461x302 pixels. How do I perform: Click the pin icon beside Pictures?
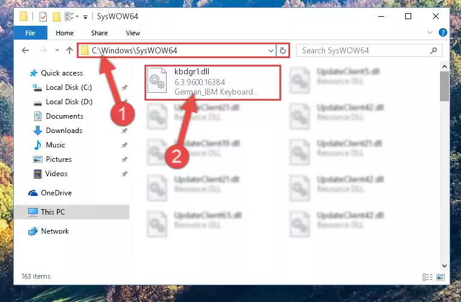tap(124, 159)
